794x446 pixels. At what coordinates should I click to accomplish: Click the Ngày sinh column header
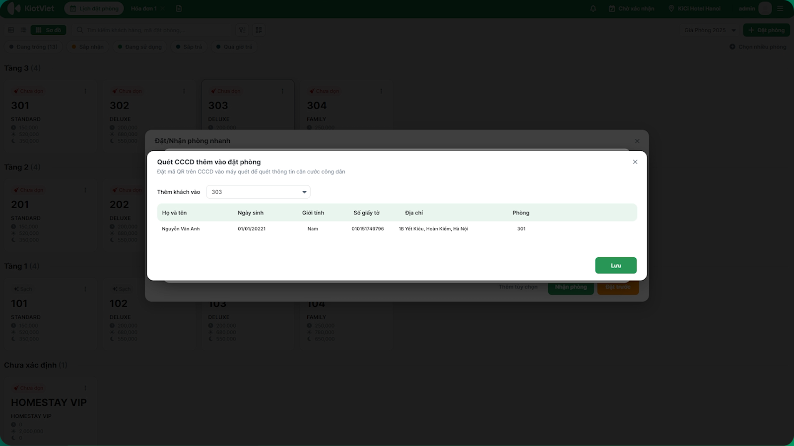251,213
